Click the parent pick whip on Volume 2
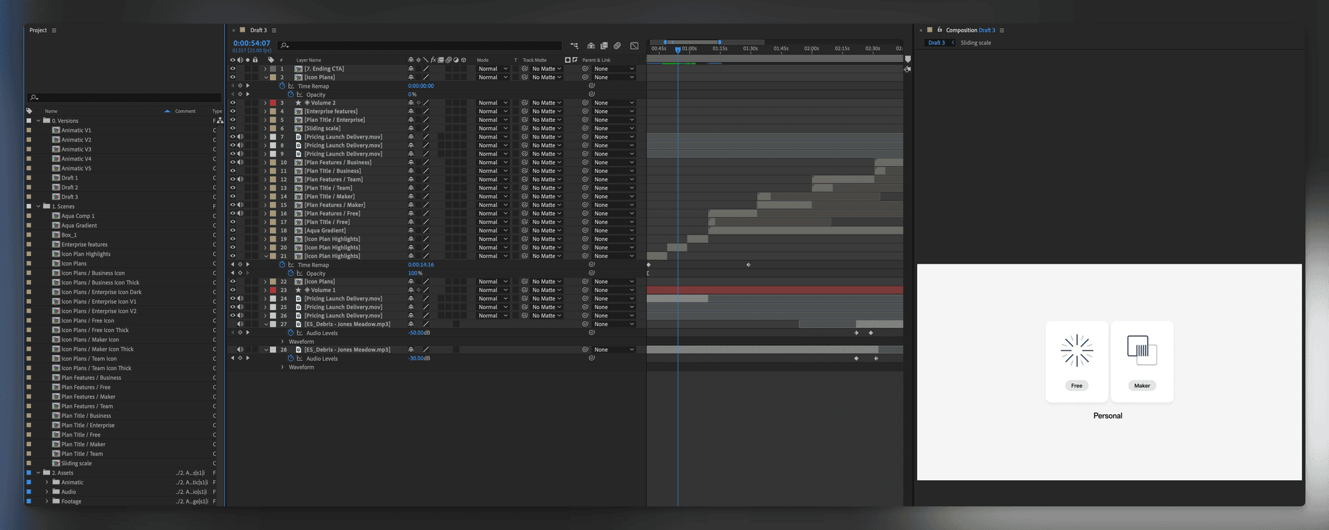 [x=586, y=103]
